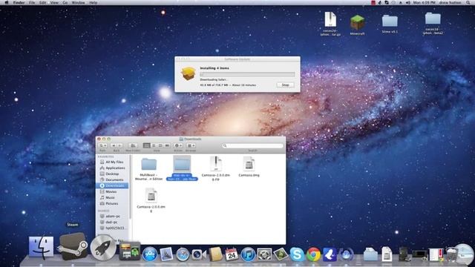Viewport: 475px width, 267px height.
Task: Select Documents in Finder sidebar
Action: coord(112,179)
